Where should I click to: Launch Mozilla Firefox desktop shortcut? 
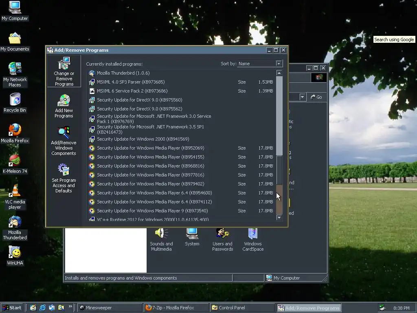click(15, 133)
